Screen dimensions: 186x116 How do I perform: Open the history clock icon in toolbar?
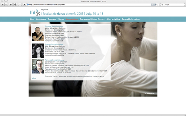point(15,5)
